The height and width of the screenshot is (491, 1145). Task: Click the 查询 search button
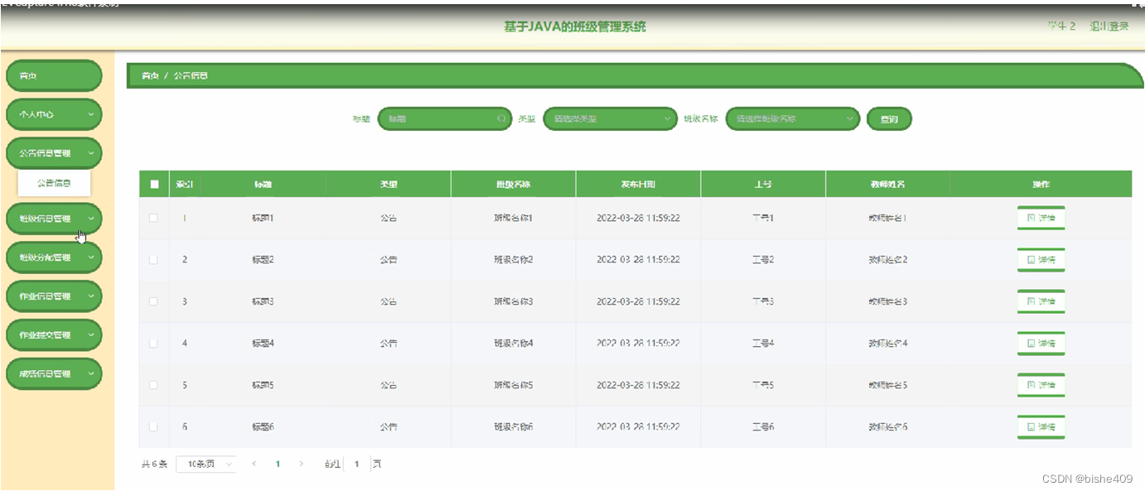tap(889, 119)
